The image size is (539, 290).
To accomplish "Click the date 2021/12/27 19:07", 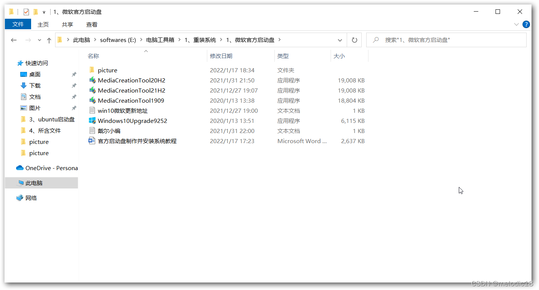I will click(x=234, y=91).
